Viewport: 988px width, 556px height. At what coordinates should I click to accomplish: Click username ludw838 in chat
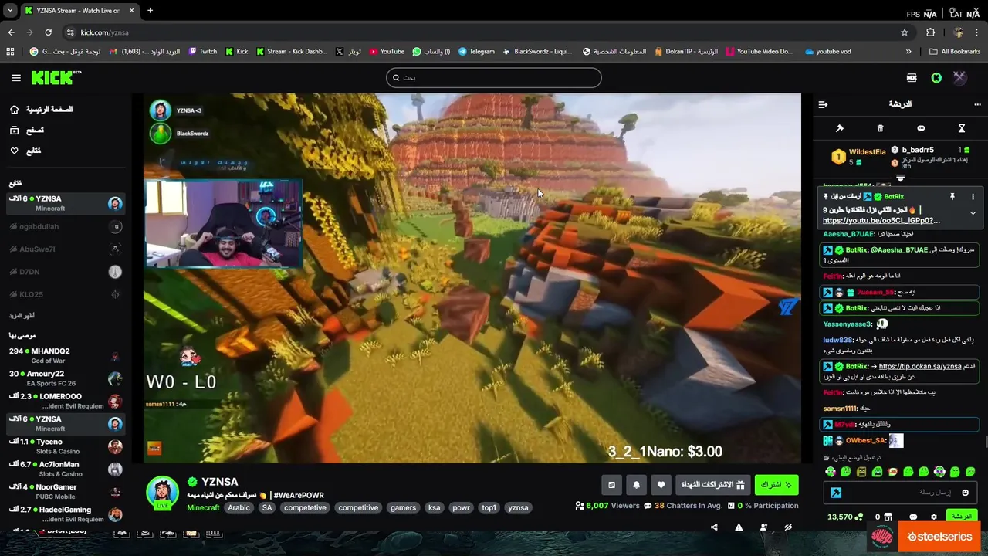point(837,340)
